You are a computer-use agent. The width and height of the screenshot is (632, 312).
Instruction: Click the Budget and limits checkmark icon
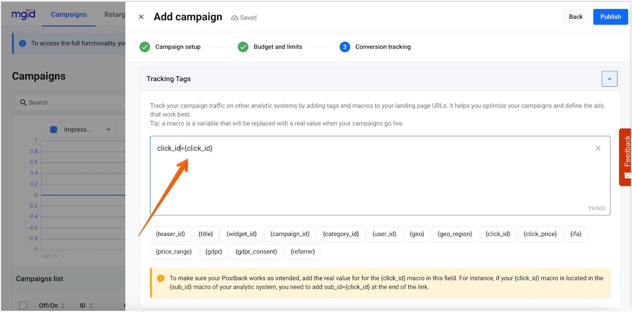pyautogui.click(x=243, y=47)
